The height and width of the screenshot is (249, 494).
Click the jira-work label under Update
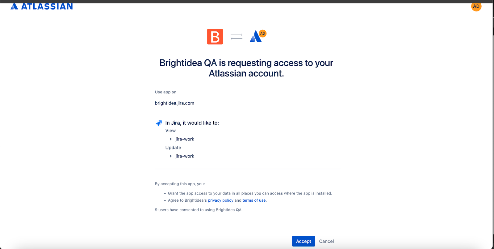tap(185, 156)
